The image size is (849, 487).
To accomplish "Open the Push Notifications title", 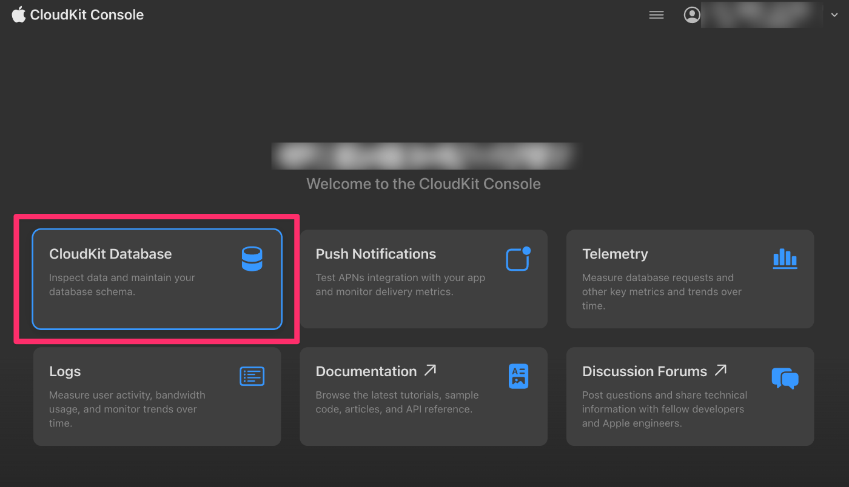I will click(376, 254).
